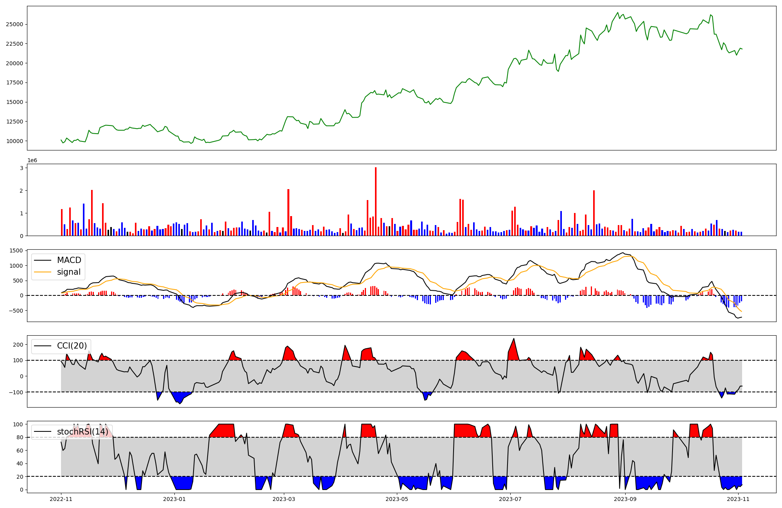Screen dimensions: 782x508
Task: Click the CCI(20) legend label
Action: point(73,346)
